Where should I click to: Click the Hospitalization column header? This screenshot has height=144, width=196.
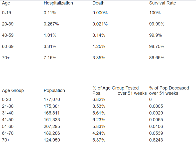(58, 3)
